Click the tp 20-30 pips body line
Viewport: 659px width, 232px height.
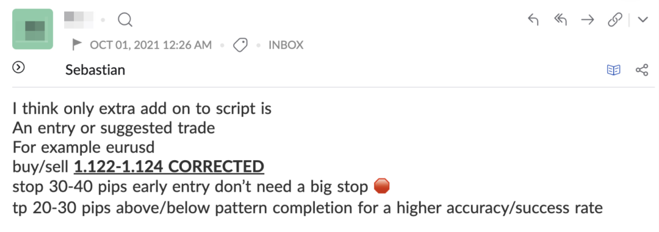(x=308, y=207)
